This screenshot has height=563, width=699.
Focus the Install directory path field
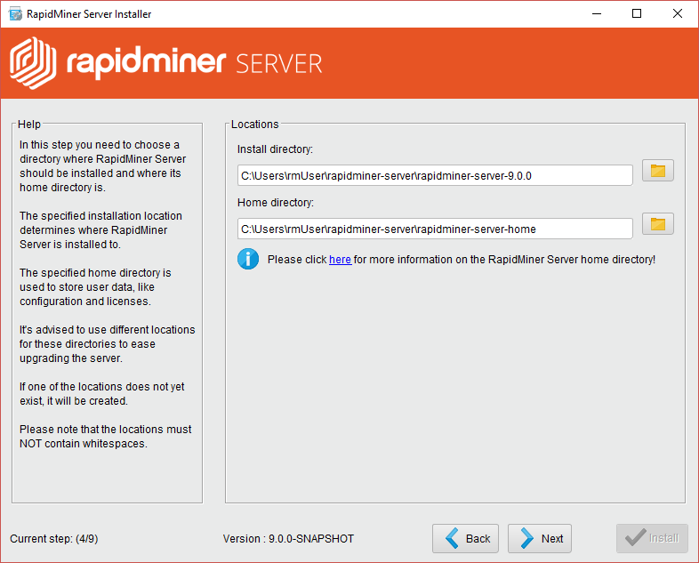(435, 175)
